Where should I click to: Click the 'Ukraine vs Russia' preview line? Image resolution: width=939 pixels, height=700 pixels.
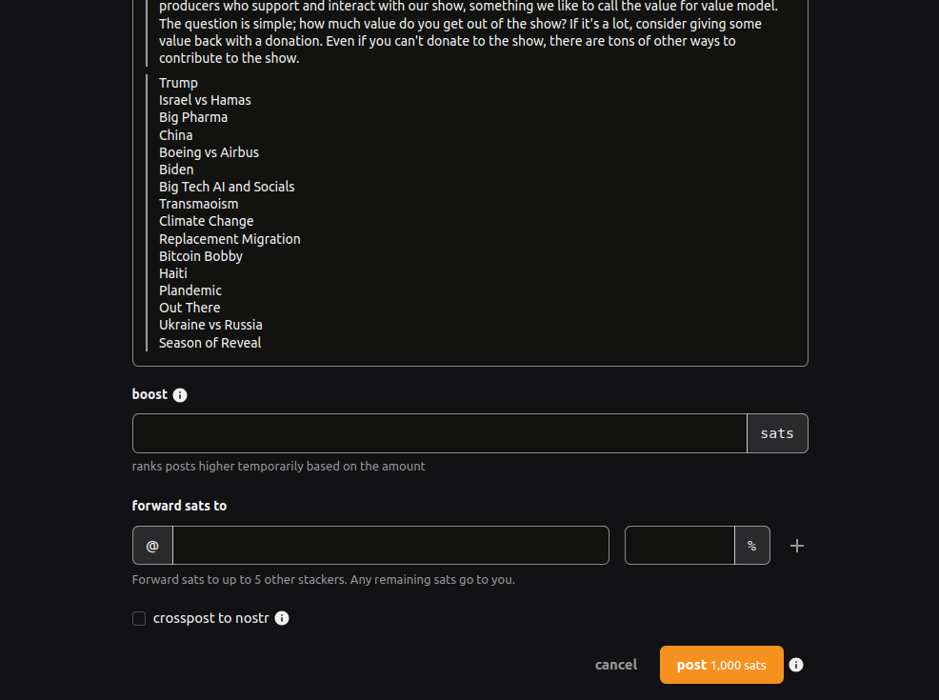click(210, 325)
